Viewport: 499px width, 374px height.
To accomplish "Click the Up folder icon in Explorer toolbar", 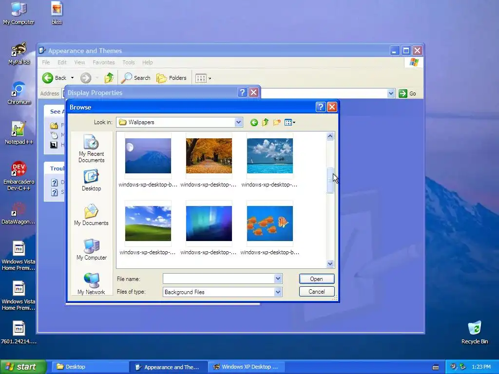I will coord(109,78).
